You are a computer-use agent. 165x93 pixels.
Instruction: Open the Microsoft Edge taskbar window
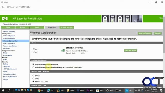point(51,90)
